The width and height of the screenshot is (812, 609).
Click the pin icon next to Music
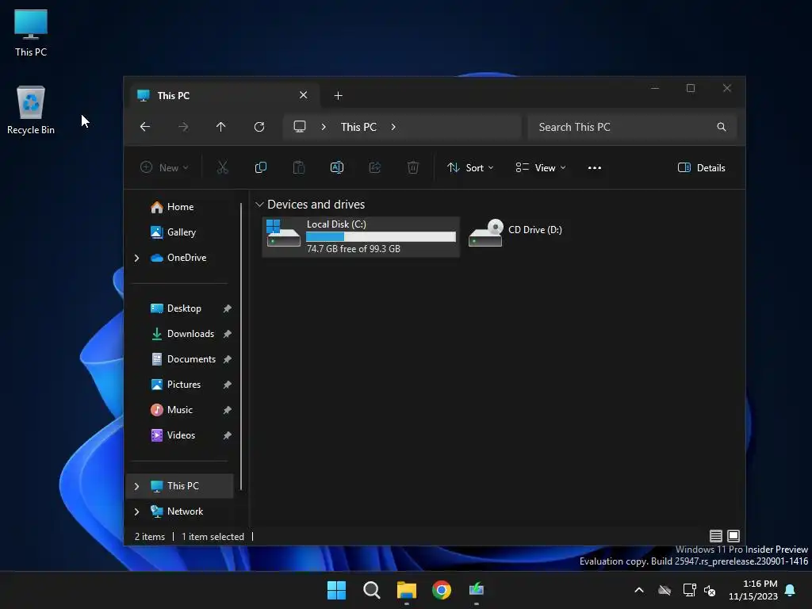coord(227,410)
